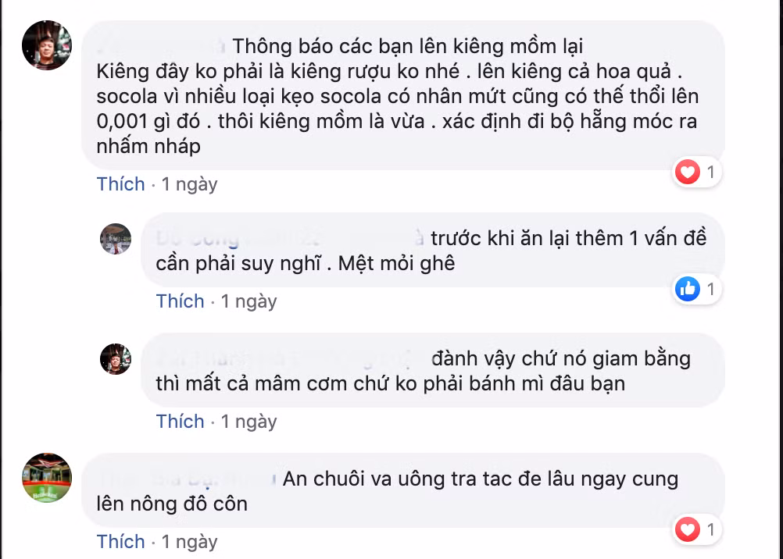Viewport: 783px width, 559px height.
Task: Click the heart reaction on the bottom comment
Action: 687,529
